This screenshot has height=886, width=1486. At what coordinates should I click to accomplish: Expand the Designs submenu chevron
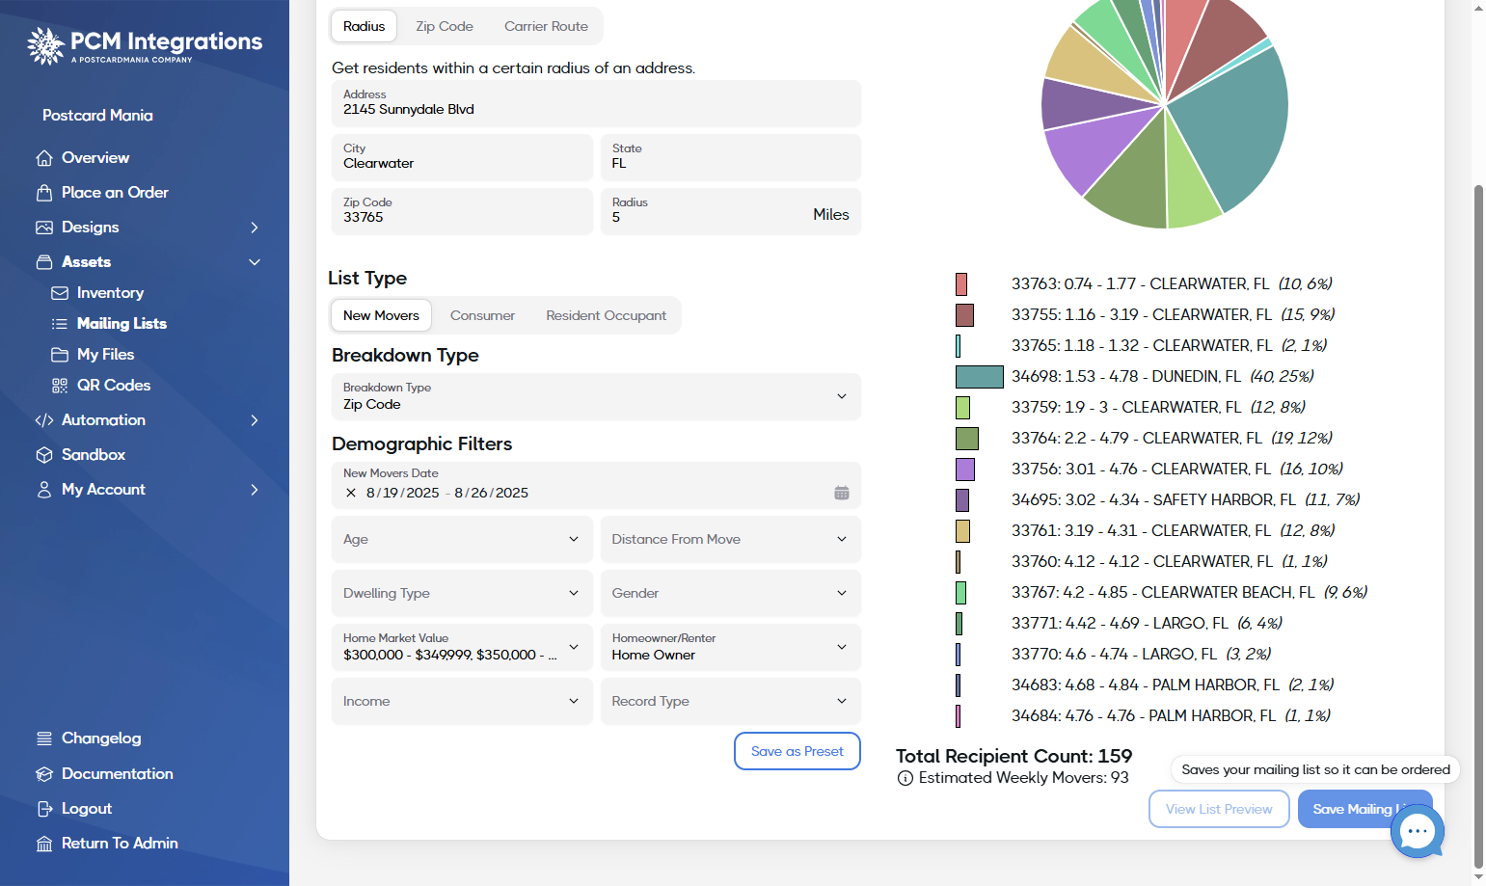255,228
